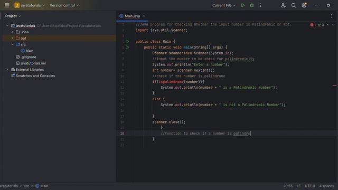Image resolution: width=338 pixels, height=190 pixels.
Task: Click the red error count indicator
Action: (x=313, y=25)
